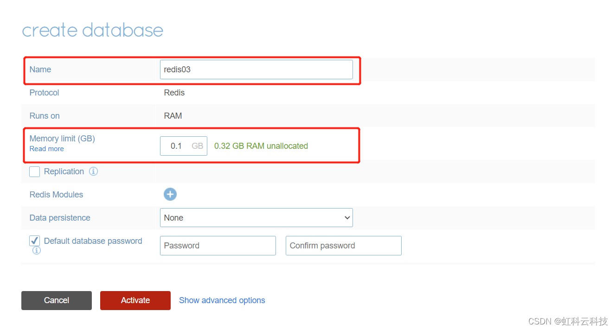
Task: Click the 'Data persistence' label
Action: point(60,218)
